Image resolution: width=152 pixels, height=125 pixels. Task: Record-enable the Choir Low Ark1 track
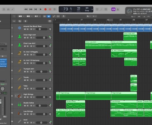(31, 46)
